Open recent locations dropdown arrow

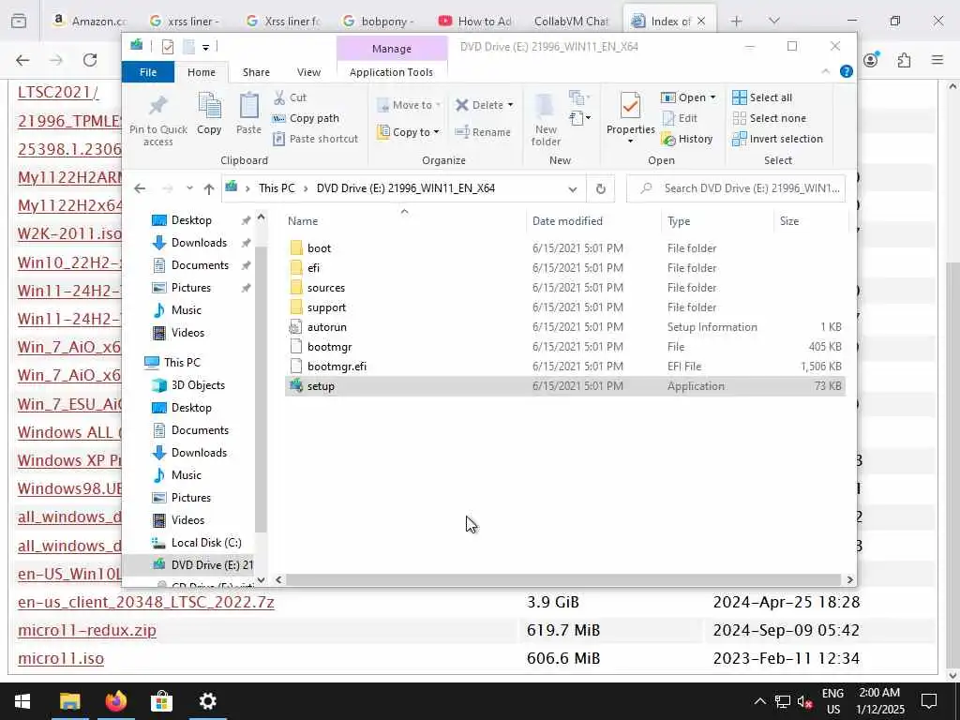coord(189,188)
